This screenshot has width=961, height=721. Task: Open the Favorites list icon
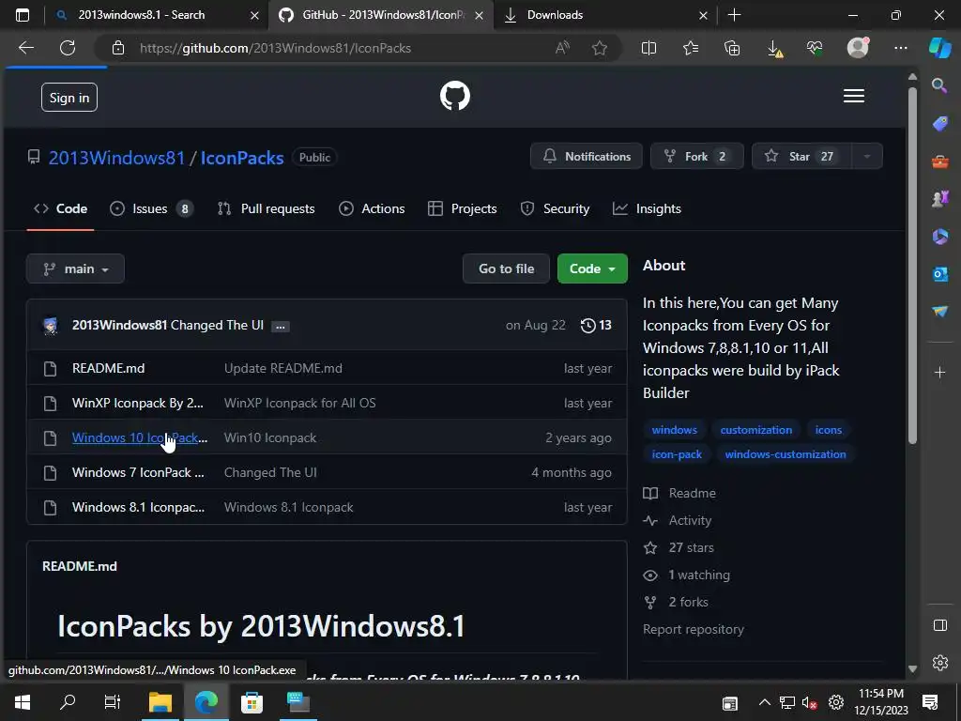[691, 48]
